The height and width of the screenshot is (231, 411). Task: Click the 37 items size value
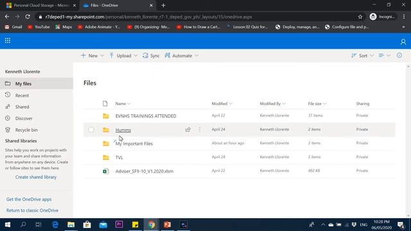[315, 116]
